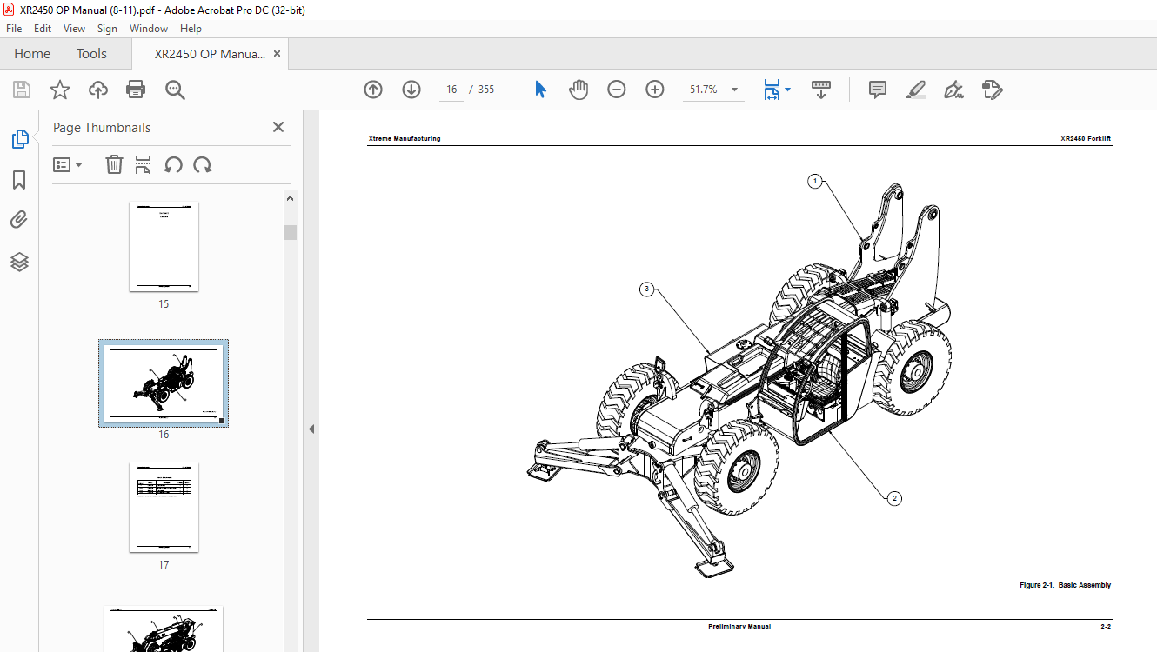This screenshot has width=1157, height=652.
Task: Open the File menu
Action: pyautogui.click(x=14, y=29)
